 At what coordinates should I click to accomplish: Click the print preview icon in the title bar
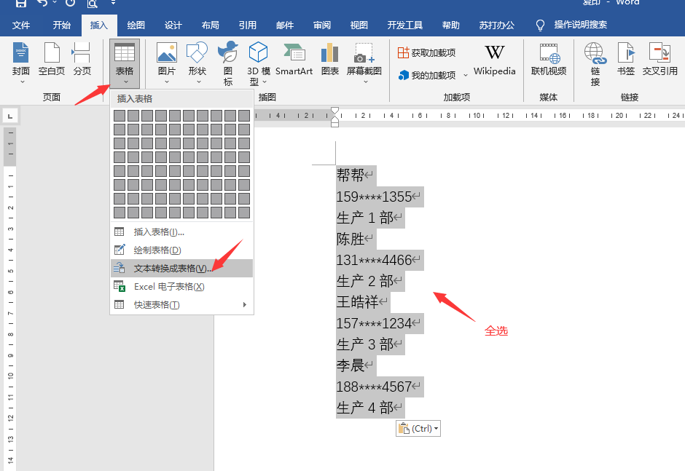[92, 4]
